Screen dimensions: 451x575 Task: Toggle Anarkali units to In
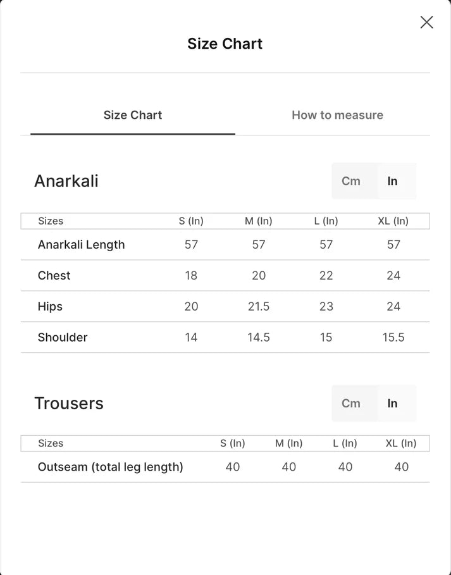pyautogui.click(x=393, y=181)
